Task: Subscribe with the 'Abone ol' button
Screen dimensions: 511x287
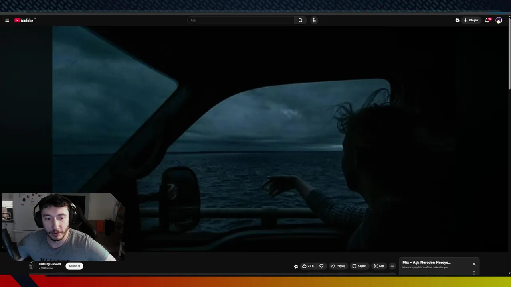Action: [x=74, y=266]
